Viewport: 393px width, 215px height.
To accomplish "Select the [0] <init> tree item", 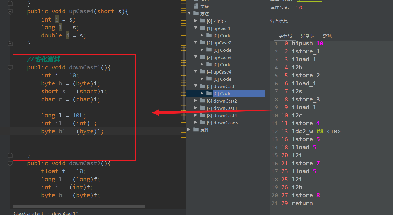I will point(216,21).
